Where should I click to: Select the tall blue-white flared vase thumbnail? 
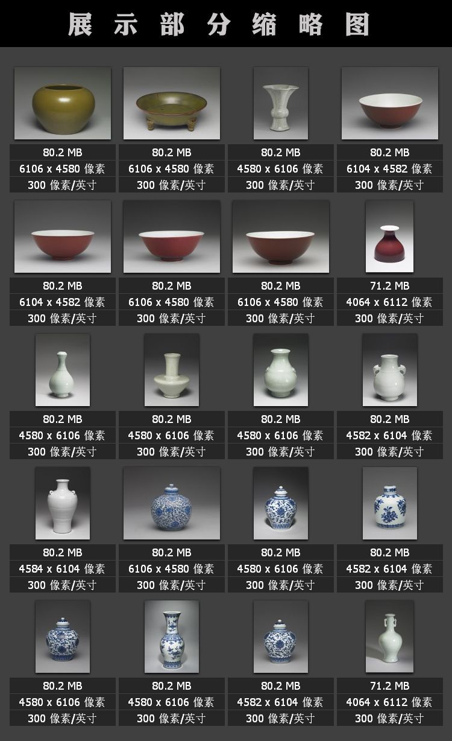coord(171,637)
